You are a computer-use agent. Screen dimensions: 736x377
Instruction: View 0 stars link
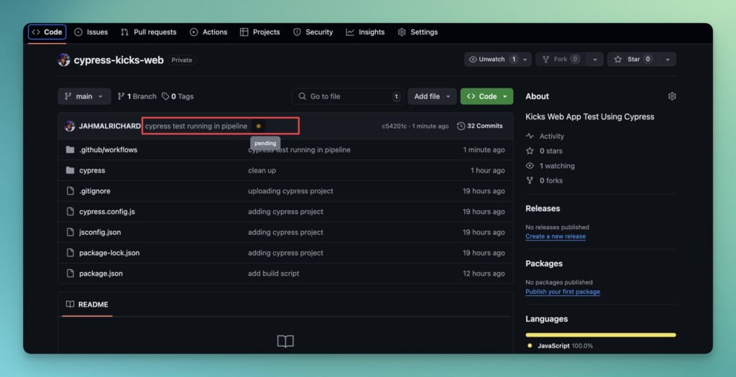pyautogui.click(x=545, y=151)
